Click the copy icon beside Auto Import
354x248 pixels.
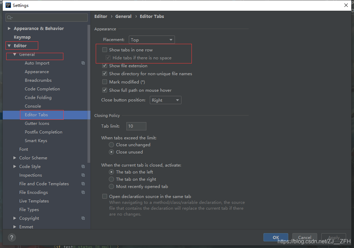(83, 63)
